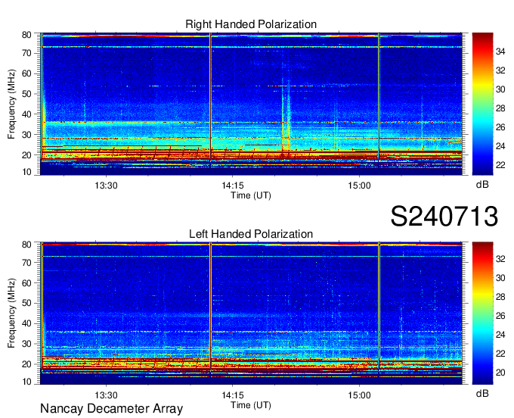
Task: Click the right-handed plot's color bar
Action: [x=482, y=104]
